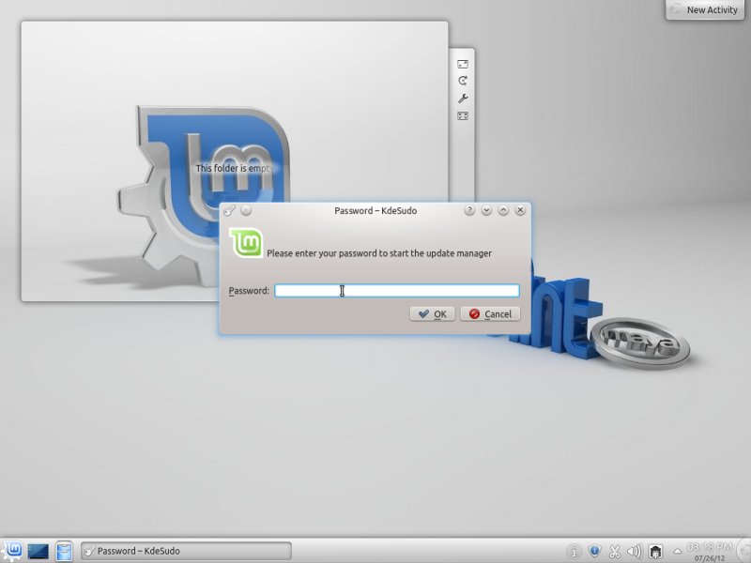751x563 pixels.
Task: Click 'This folder is empty' text in folder widget
Action: pyautogui.click(x=234, y=168)
